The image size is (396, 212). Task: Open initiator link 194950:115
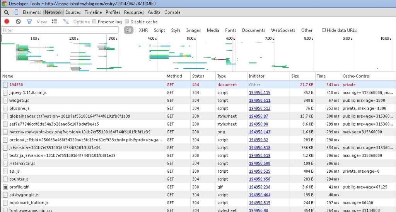pos(259,93)
